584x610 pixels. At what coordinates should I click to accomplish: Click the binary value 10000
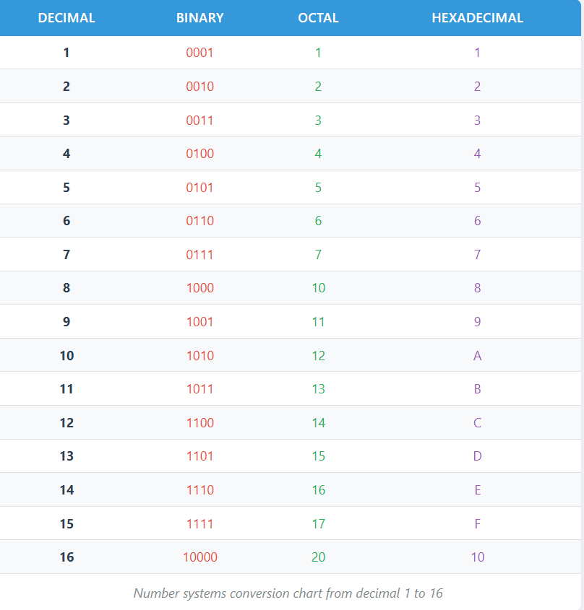click(x=199, y=557)
